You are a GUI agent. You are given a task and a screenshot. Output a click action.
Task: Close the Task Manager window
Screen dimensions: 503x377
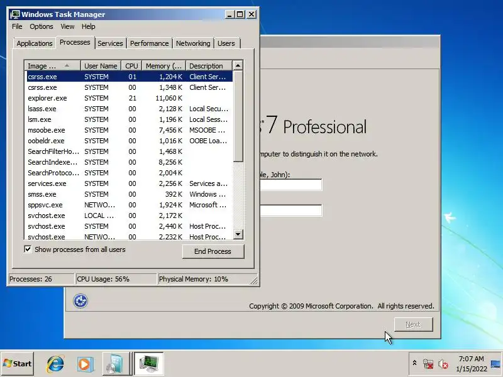pos(251,14)
